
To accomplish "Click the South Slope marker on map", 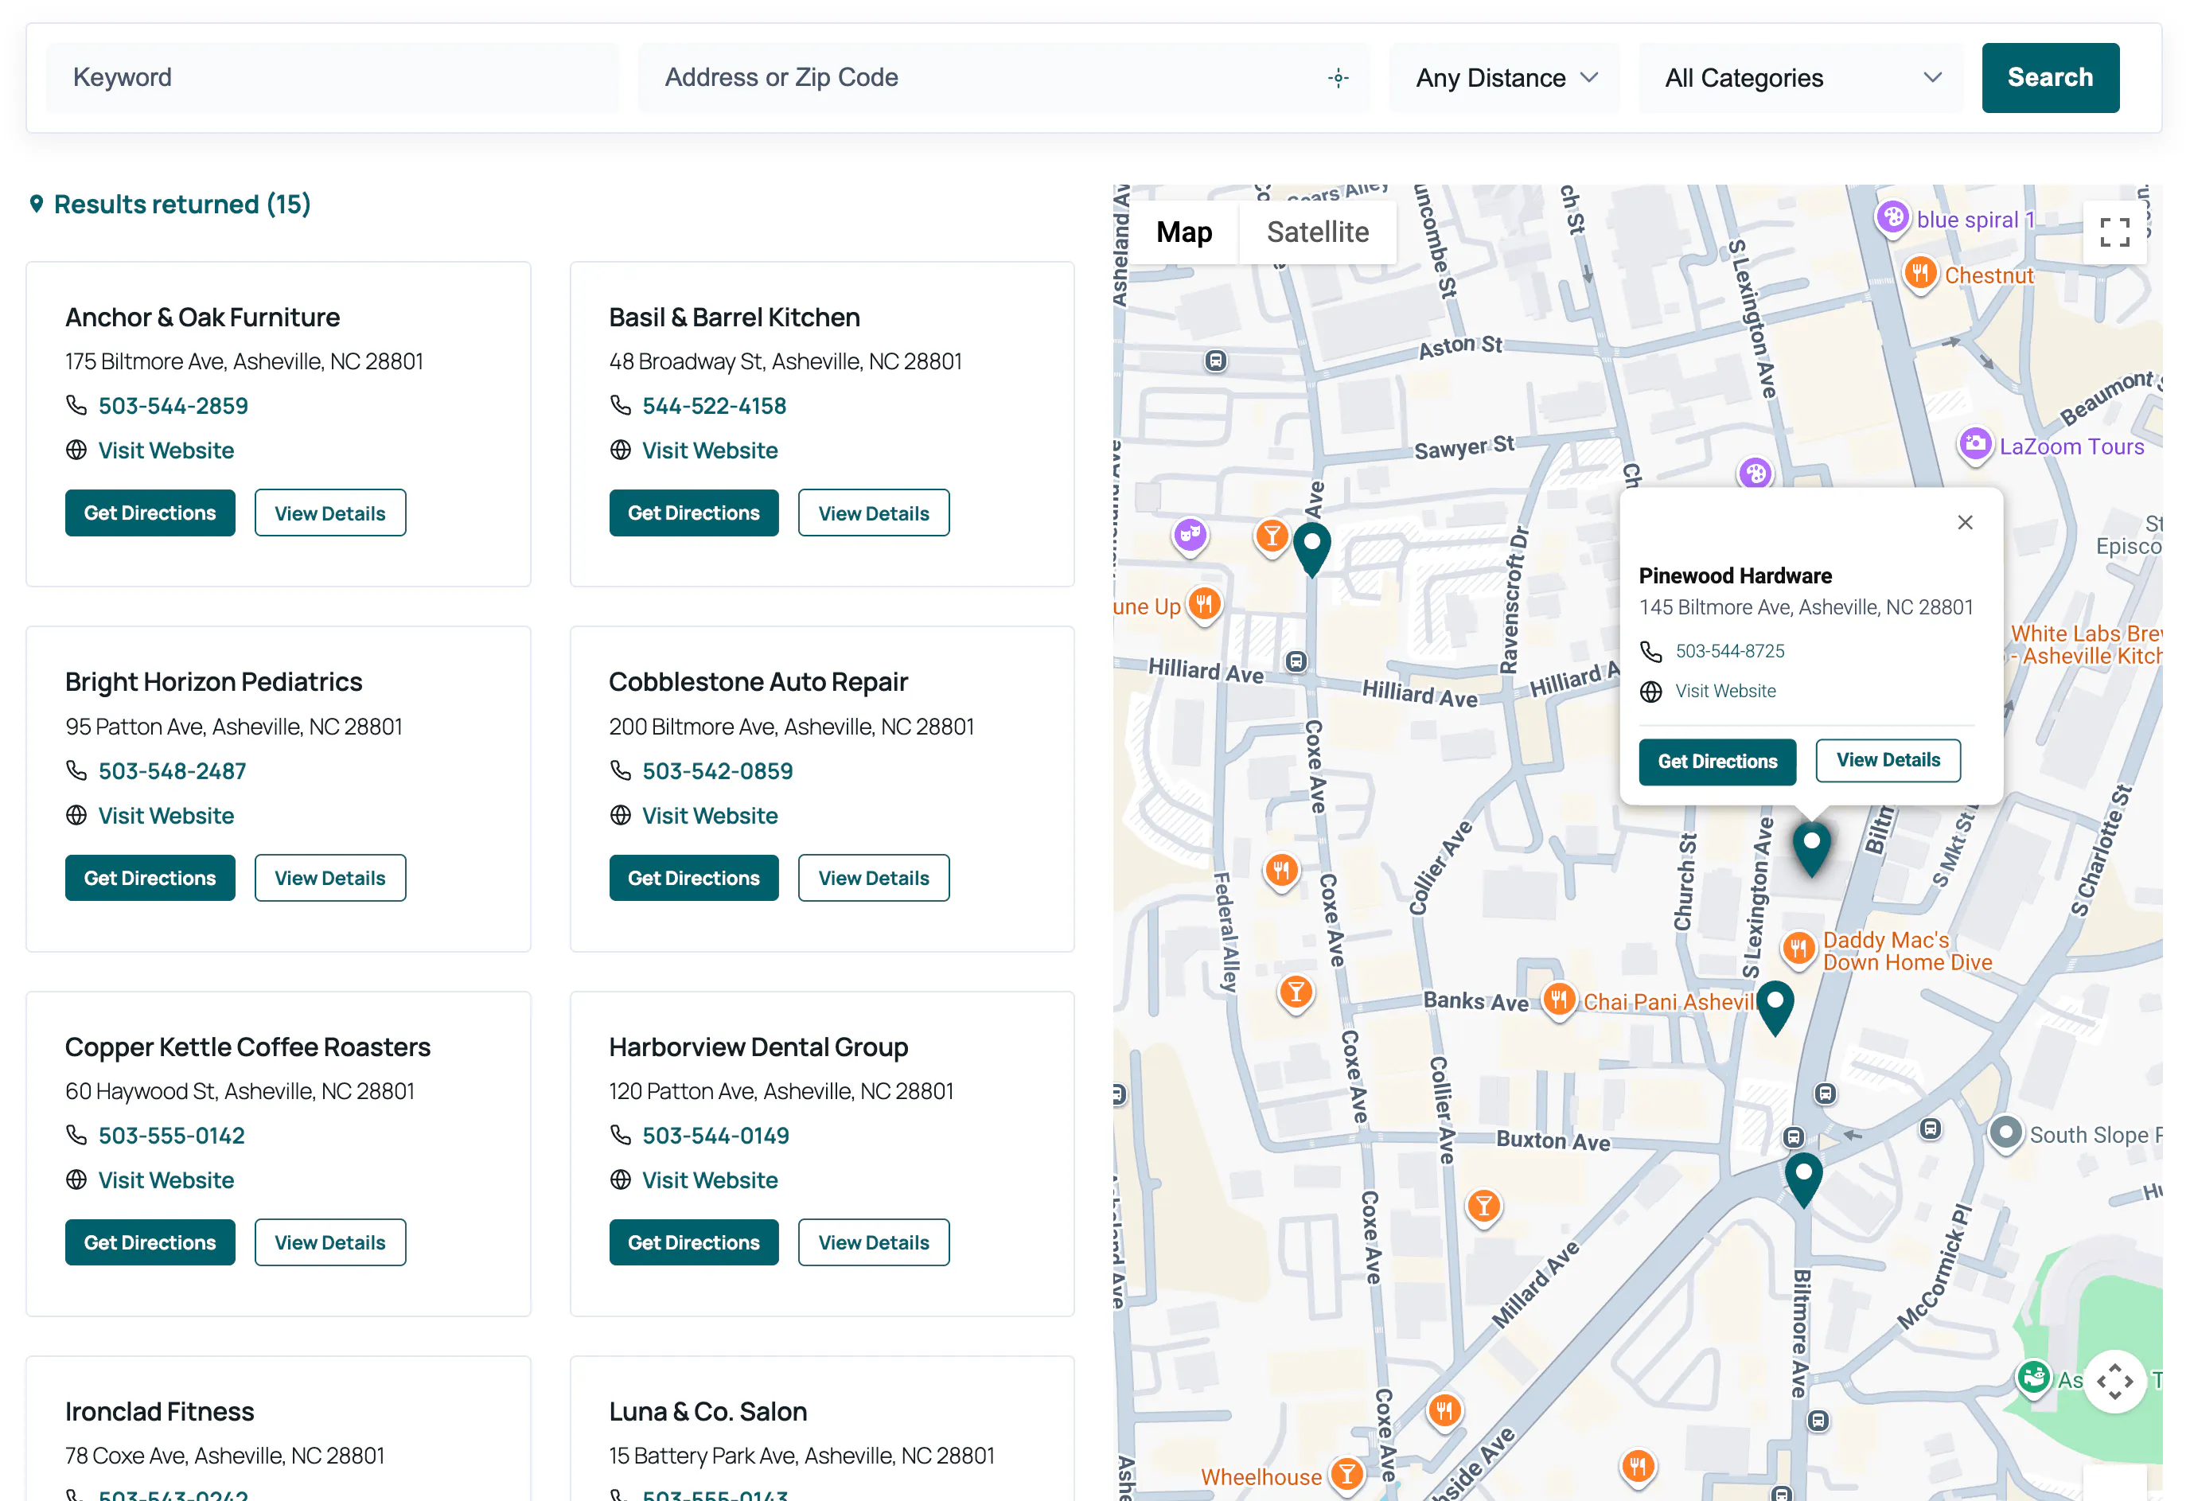I will tap(2005, 1133).
